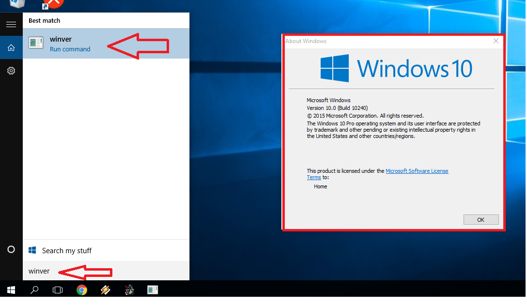The image size is (527, 305).
Task: Click the "Version 10.0 (Build 10240)" text
Action: click(337, 108)
